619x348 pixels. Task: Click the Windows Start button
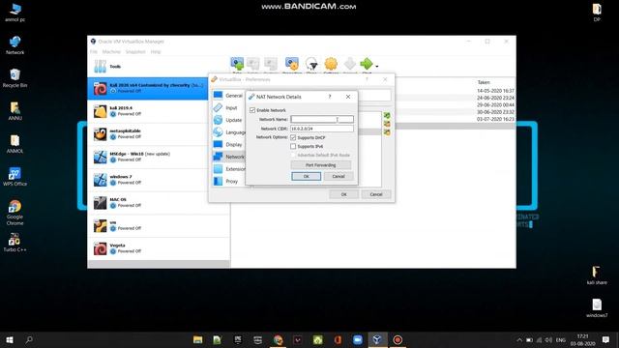click(10, 339)
